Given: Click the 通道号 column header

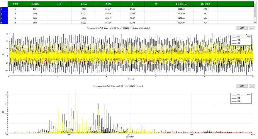Looking at the screenshot, I should point(15,5).
